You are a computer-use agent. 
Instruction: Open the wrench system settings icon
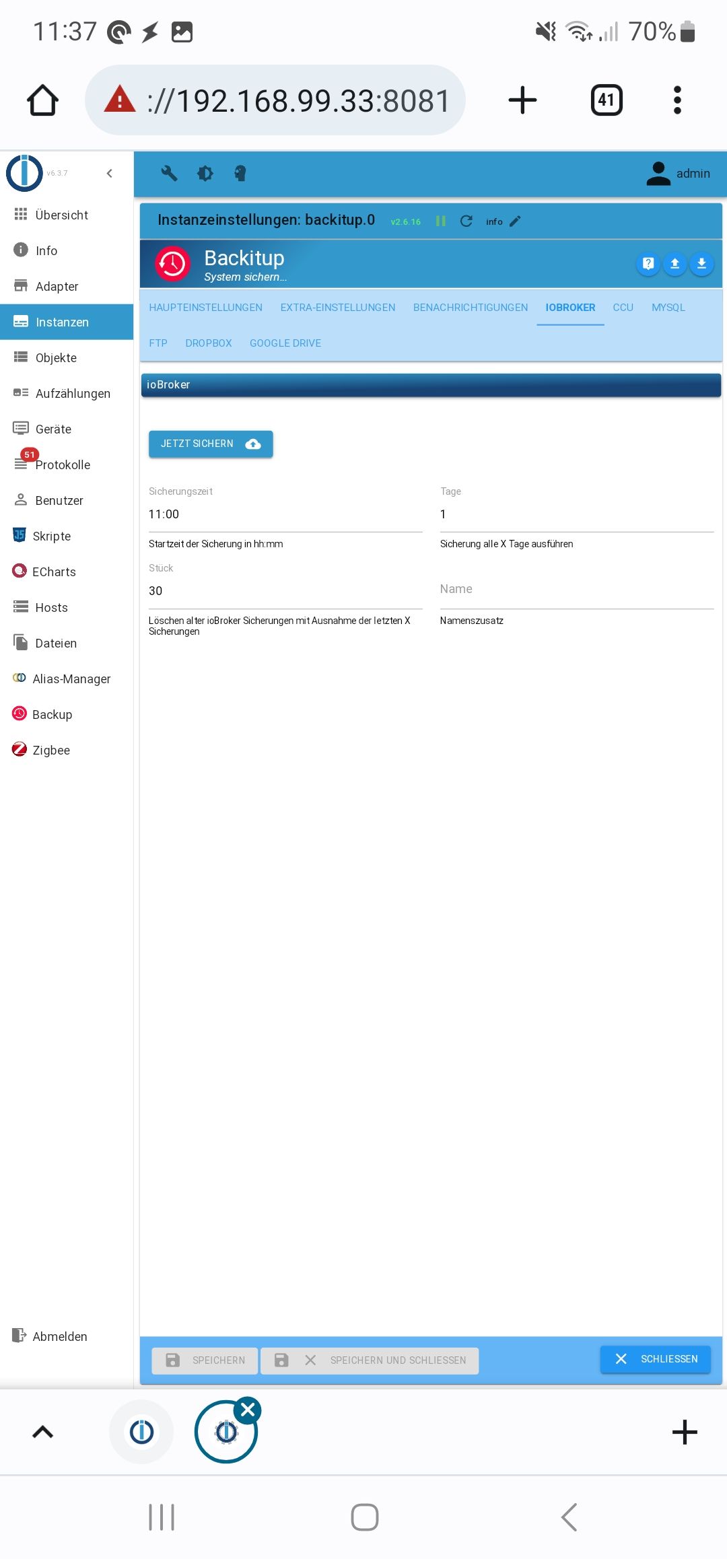tap(169, 173)
